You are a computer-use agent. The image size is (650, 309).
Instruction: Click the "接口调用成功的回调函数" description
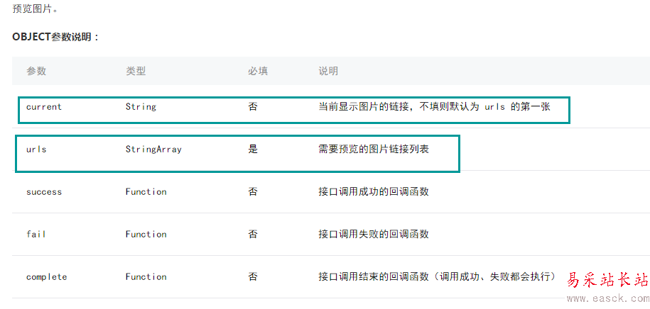374,192
